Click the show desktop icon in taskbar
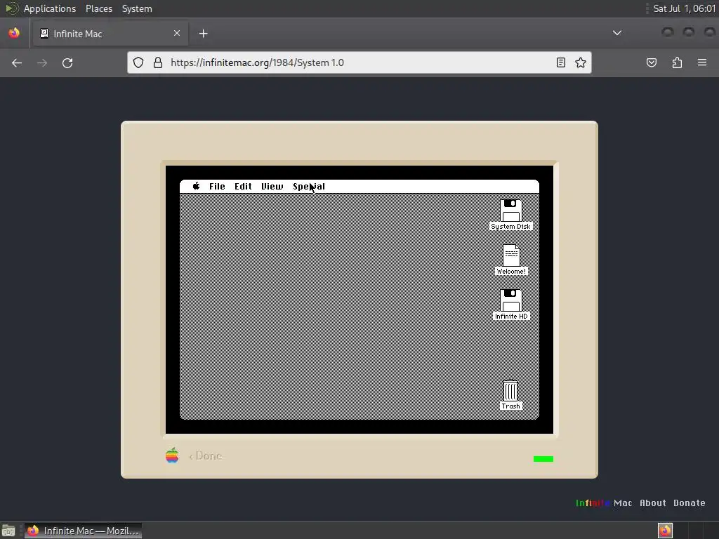719x539 pixels. coord(8,531)
